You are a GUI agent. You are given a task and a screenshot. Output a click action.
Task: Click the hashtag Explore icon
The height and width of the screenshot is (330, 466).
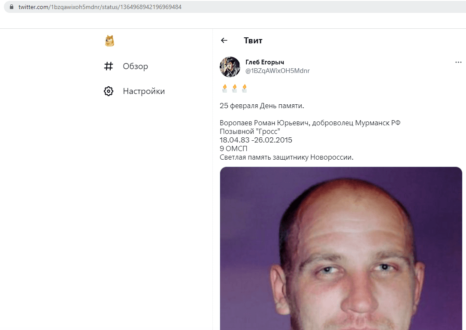(x=109, y=66)
